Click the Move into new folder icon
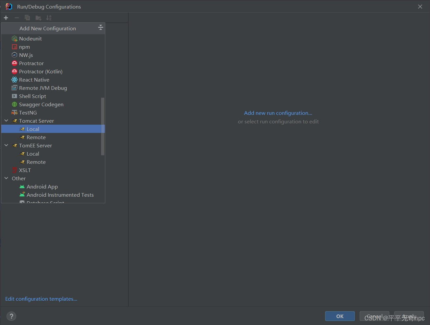This screenshot has width=430, height=325. point(38,18)
